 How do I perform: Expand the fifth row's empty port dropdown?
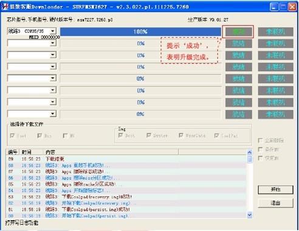point(53,78)
